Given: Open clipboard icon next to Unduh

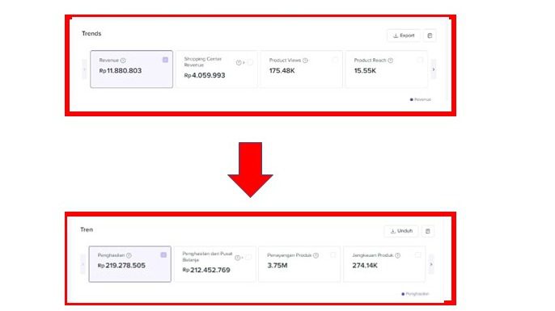Looking at the screenshot, I should (427, 231).
